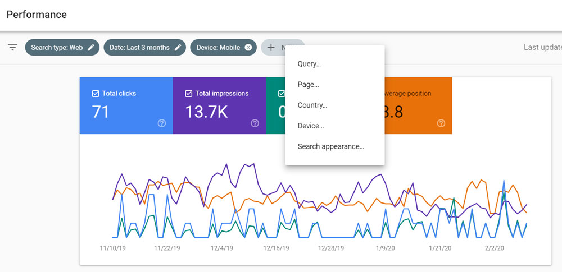
Task: Select the Date: Last 3 months chip
Action: pos(145,47)
